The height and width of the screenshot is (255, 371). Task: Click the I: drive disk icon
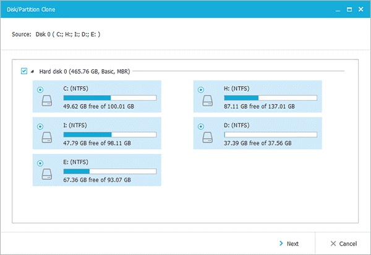coord(47,138)
